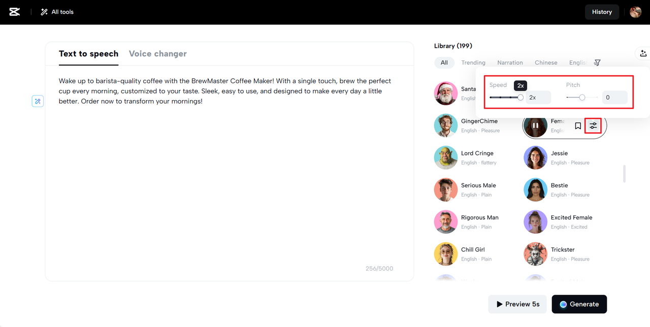This screenshot has height=327, width=650.
Task: Open the user profile avatar
Action: pyautogui.click(x=635, y=12)
